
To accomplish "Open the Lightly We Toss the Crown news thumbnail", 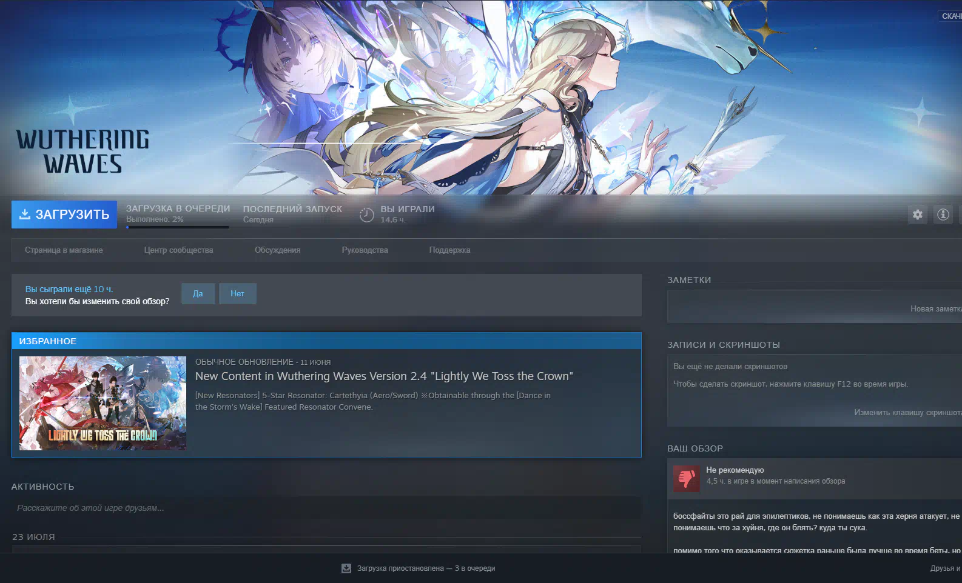I will point(103,403).
